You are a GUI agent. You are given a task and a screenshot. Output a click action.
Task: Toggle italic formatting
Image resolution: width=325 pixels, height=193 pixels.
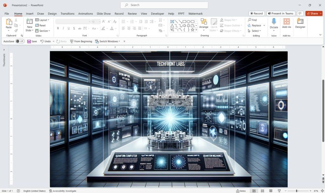pyautogui.click(x=63, y=28)
